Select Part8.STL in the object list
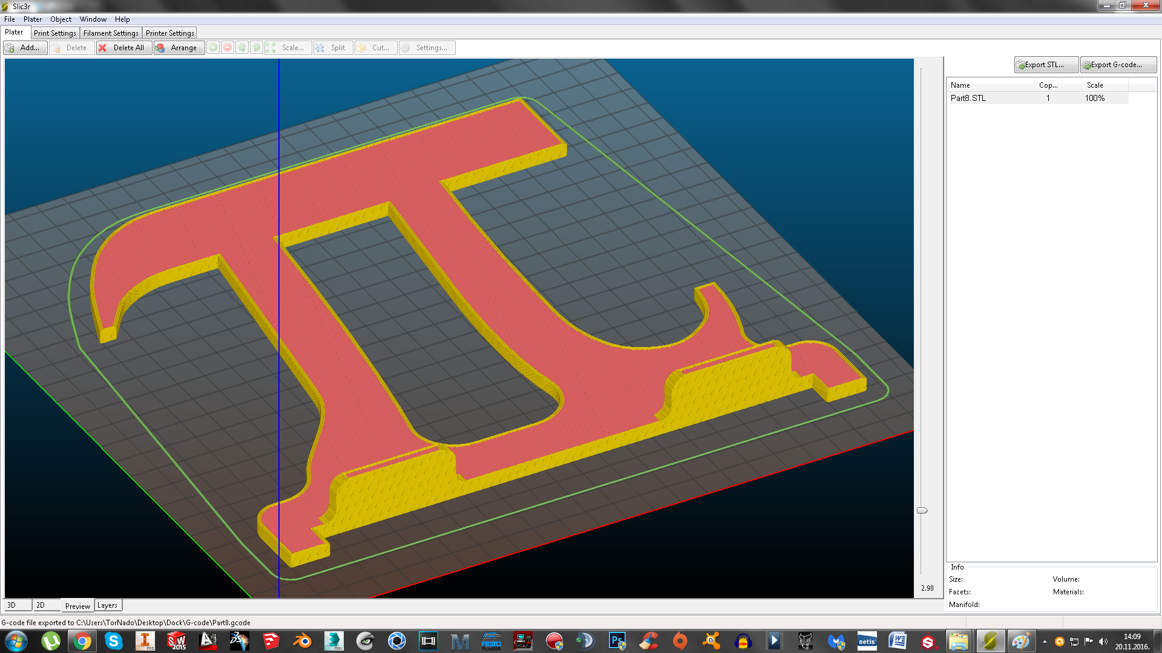Viewport: 1162px width, 653px height. (968, 98)
